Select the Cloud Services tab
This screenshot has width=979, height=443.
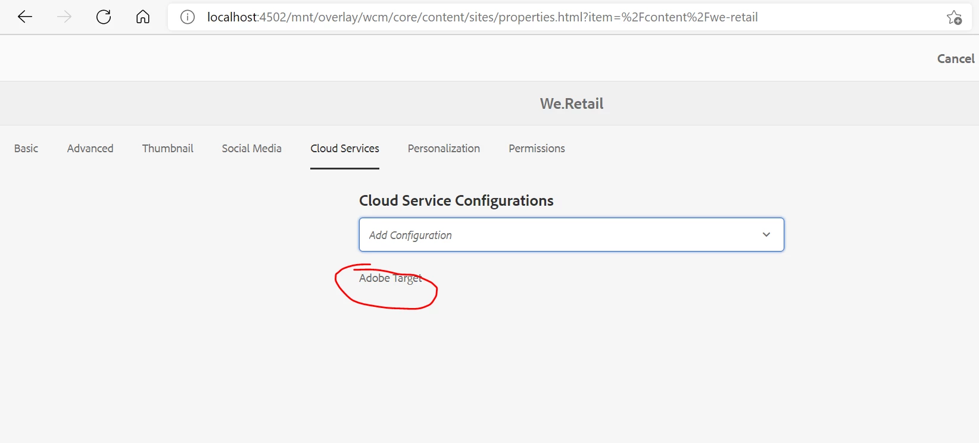click(x=345, y=148)
